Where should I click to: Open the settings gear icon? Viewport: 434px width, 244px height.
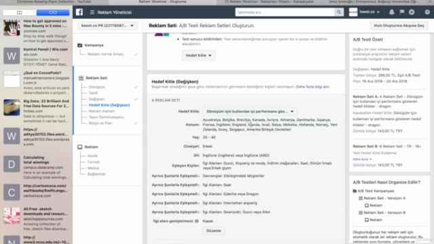tap(412, 12)
